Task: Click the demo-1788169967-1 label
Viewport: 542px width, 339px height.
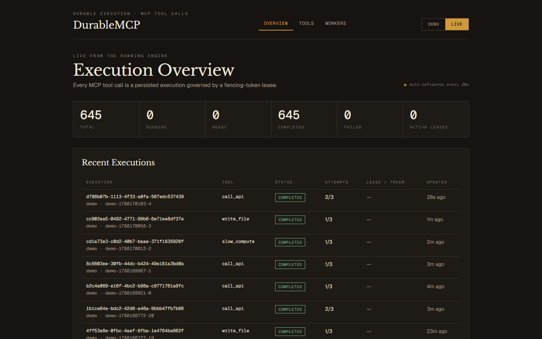Action: (128, 271)
